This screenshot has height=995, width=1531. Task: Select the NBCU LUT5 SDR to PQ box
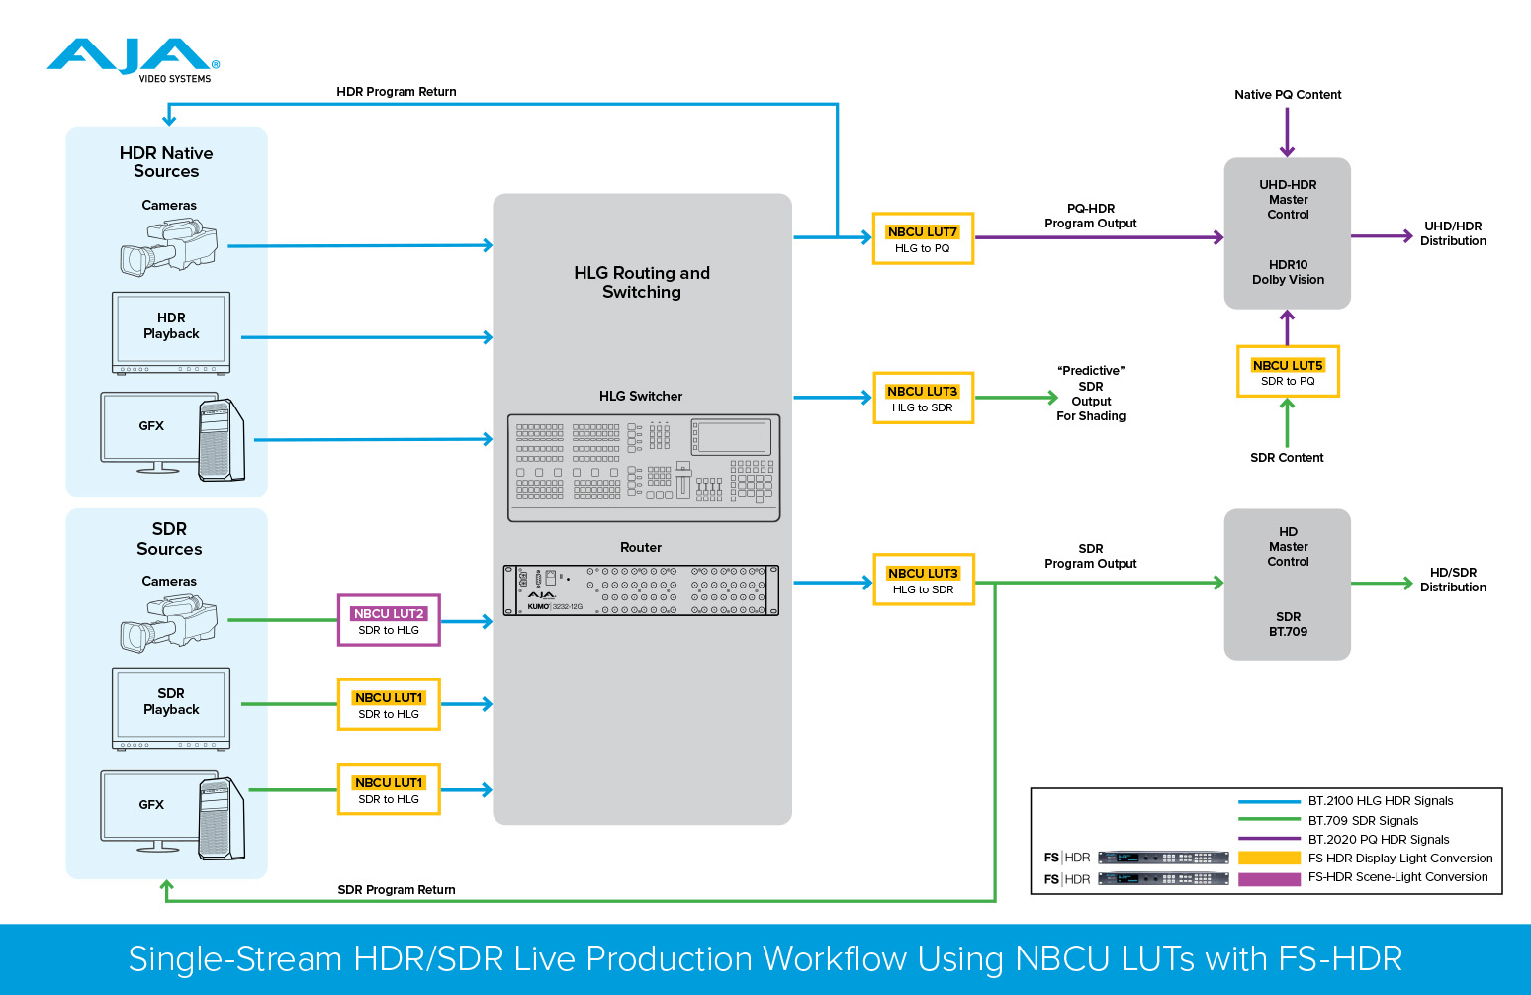click(1288, 372)
